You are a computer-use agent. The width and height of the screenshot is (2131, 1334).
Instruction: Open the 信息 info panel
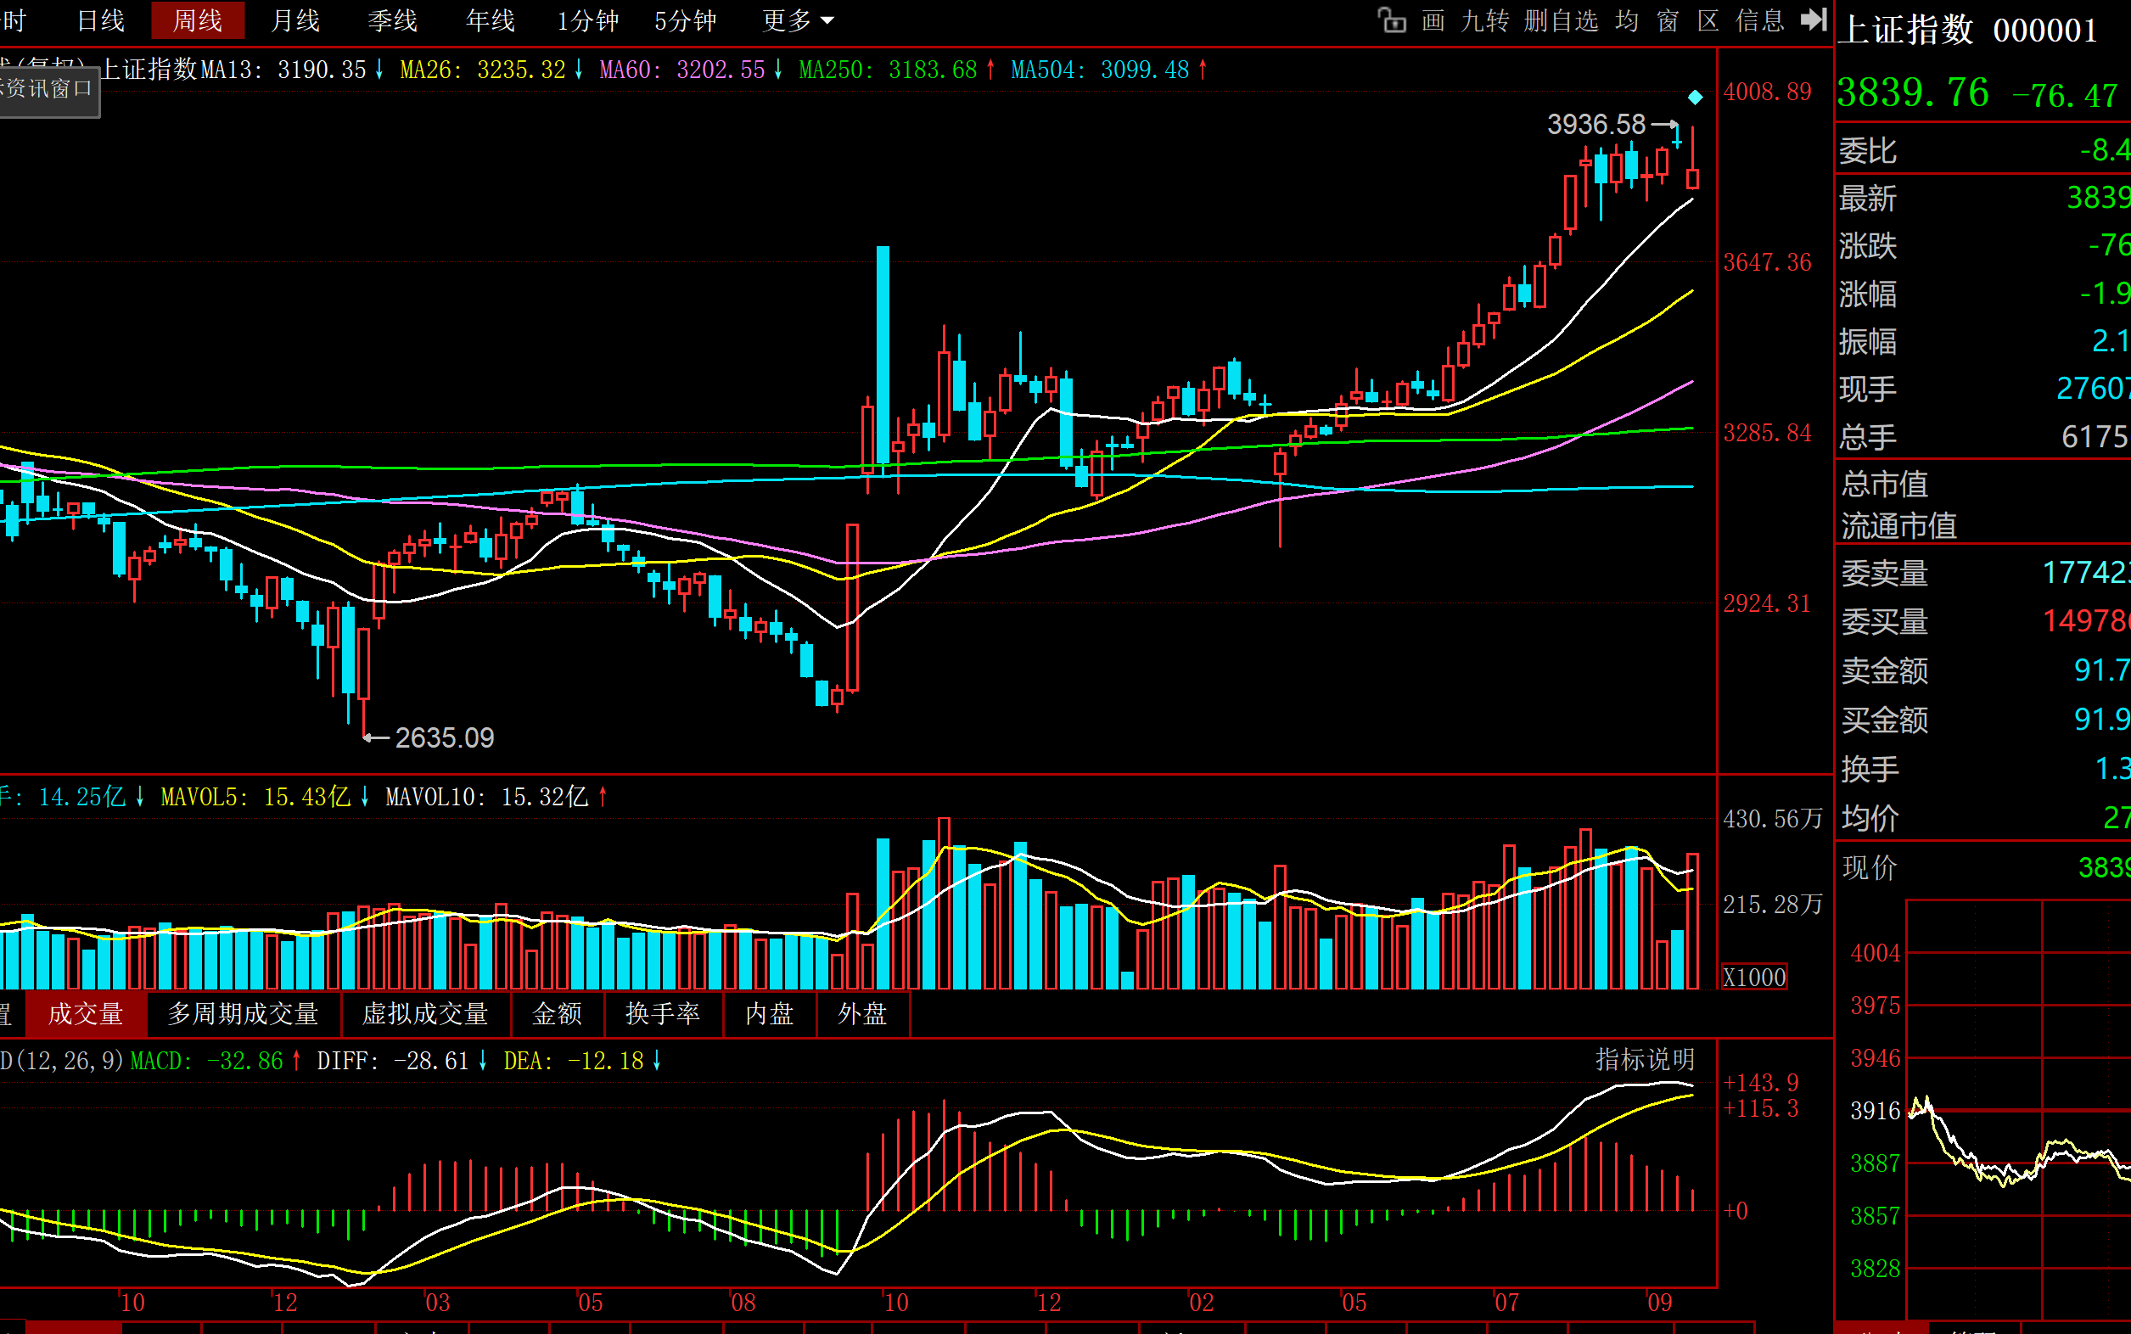pyautogui.click(x=1760, y=20)
